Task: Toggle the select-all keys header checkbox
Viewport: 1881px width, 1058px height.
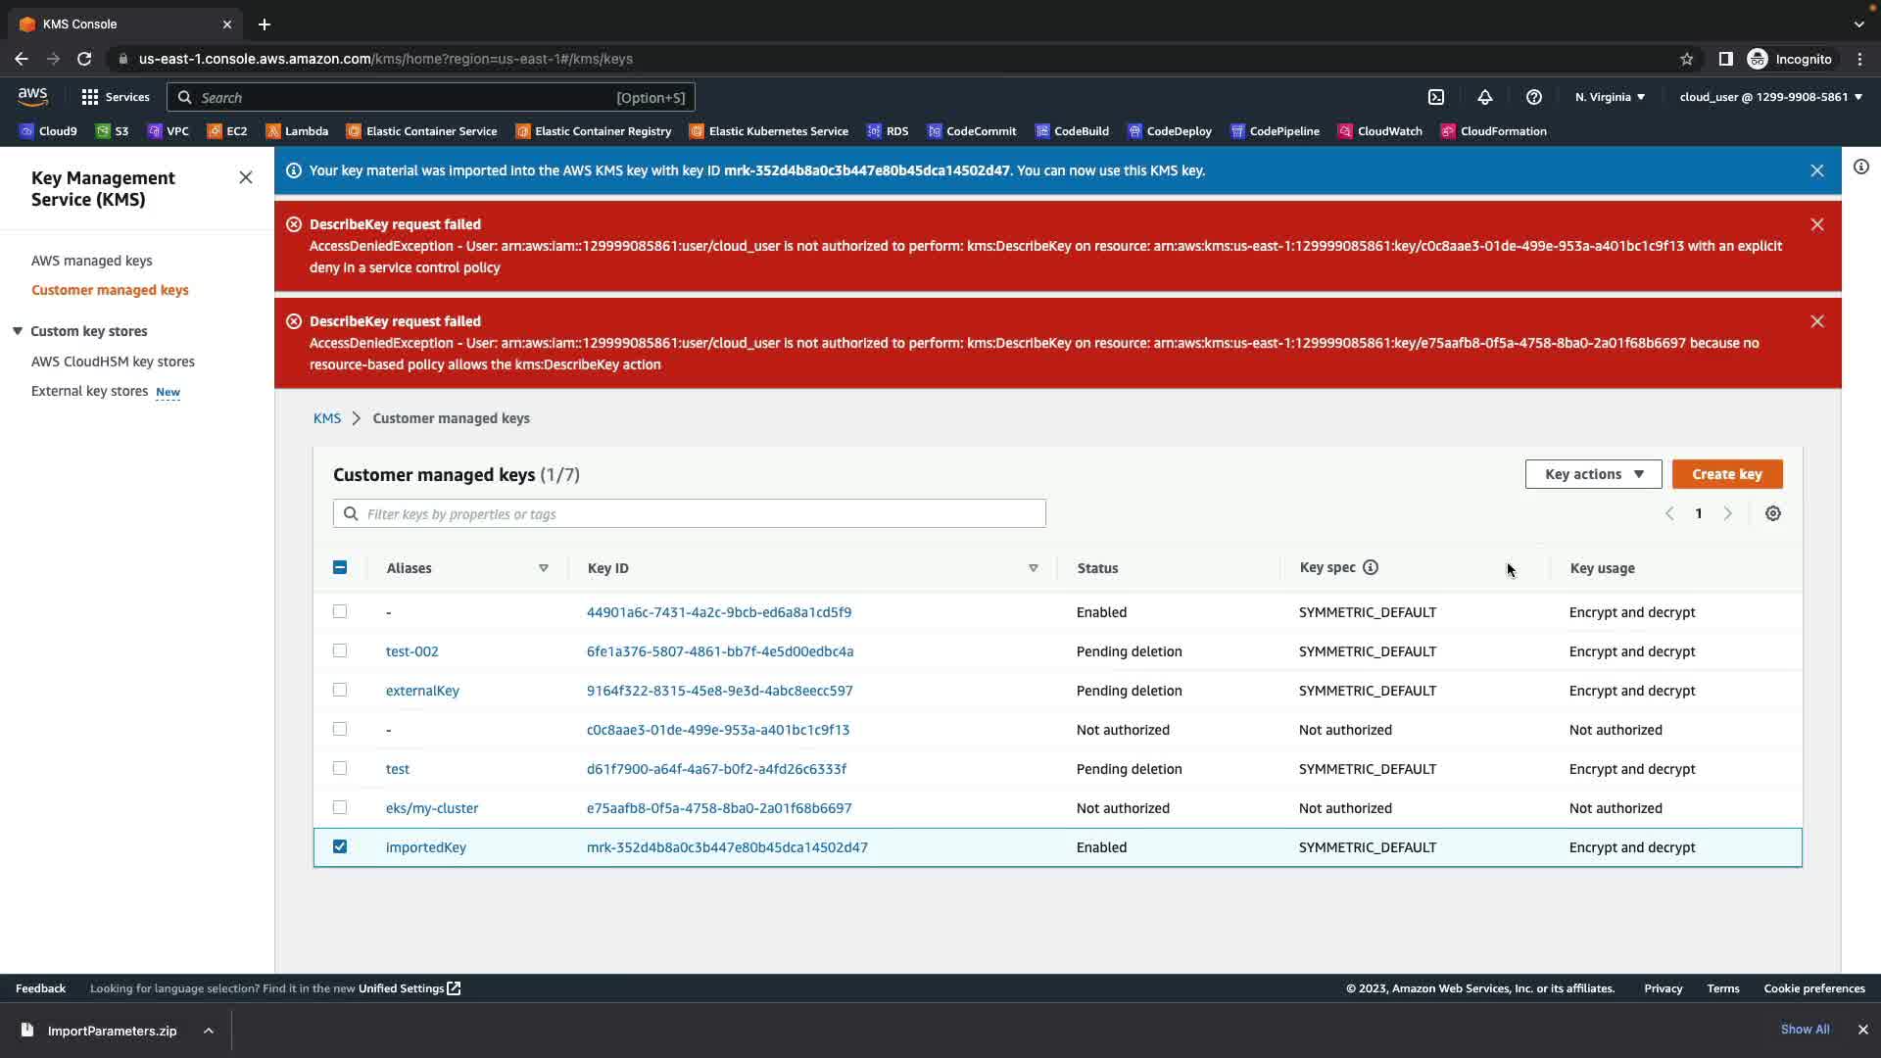Action: (340, 567)
